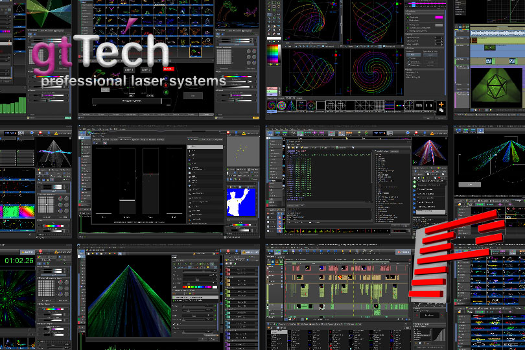Select the triangle figure thumbnail
Viewport: 525px width, 350px height.
pyautogui.click(x=291, y=106)
